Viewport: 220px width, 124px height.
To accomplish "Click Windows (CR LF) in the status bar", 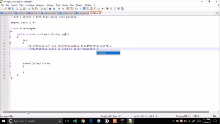I will 183,116.
